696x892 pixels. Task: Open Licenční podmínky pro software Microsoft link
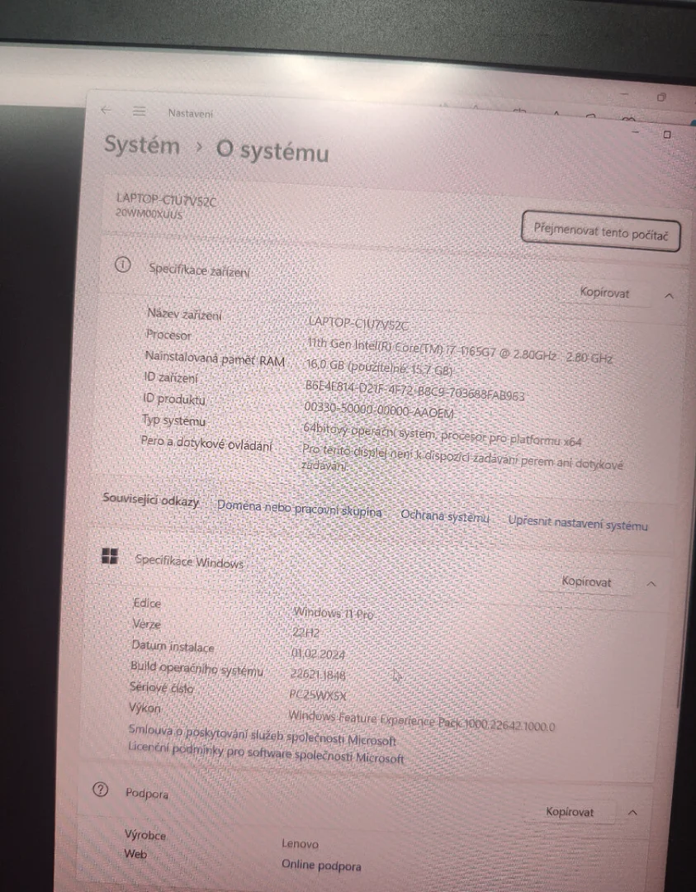point(266,752)
